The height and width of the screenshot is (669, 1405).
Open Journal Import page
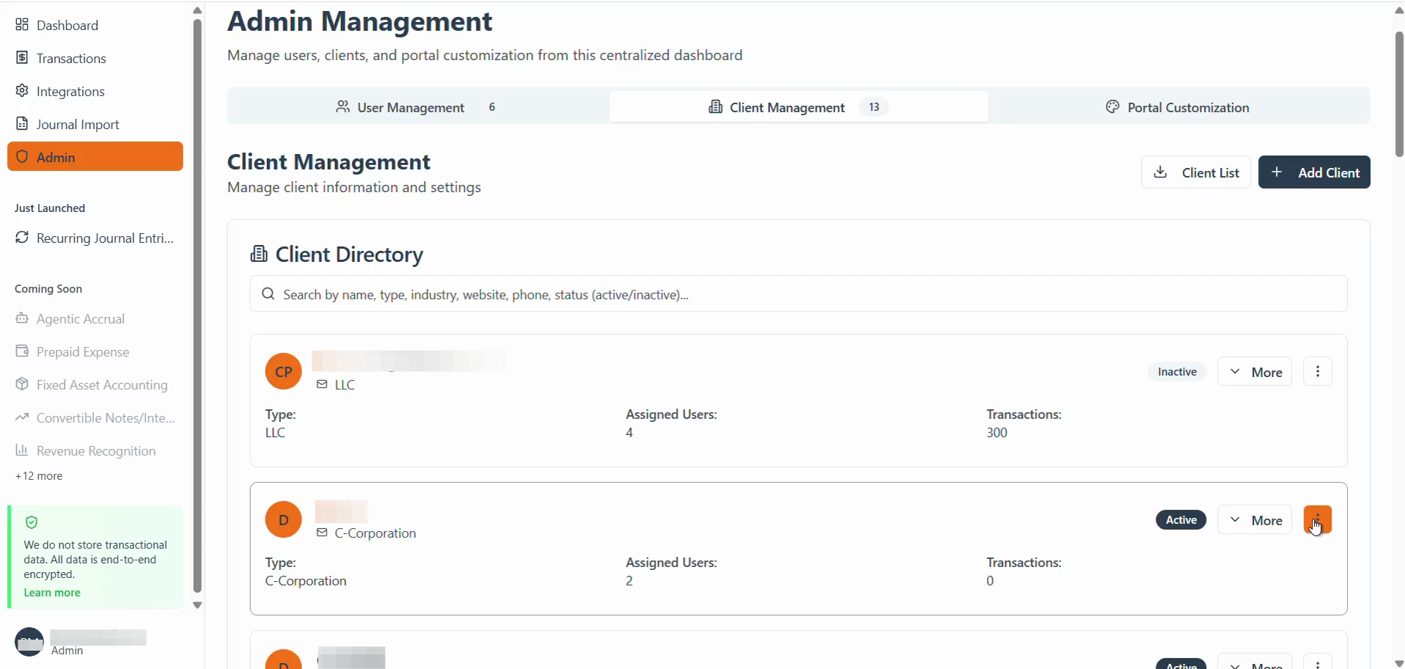pos(95,125)
